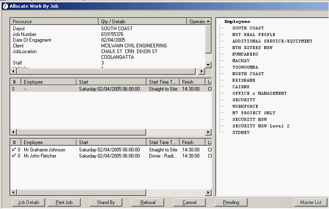Expand the SOUTH COAST employee group
Viewport: 329px width, 209px height.
tap(247, 28)
